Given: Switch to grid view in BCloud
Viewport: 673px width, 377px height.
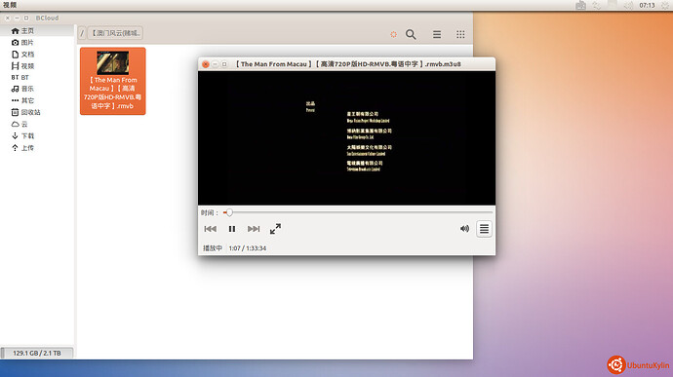Looking at the screenshot, I should coord(460,34).
